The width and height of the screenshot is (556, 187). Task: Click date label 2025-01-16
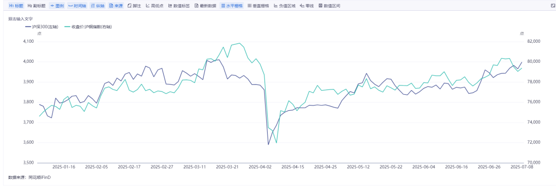click(x=64, y=166)
